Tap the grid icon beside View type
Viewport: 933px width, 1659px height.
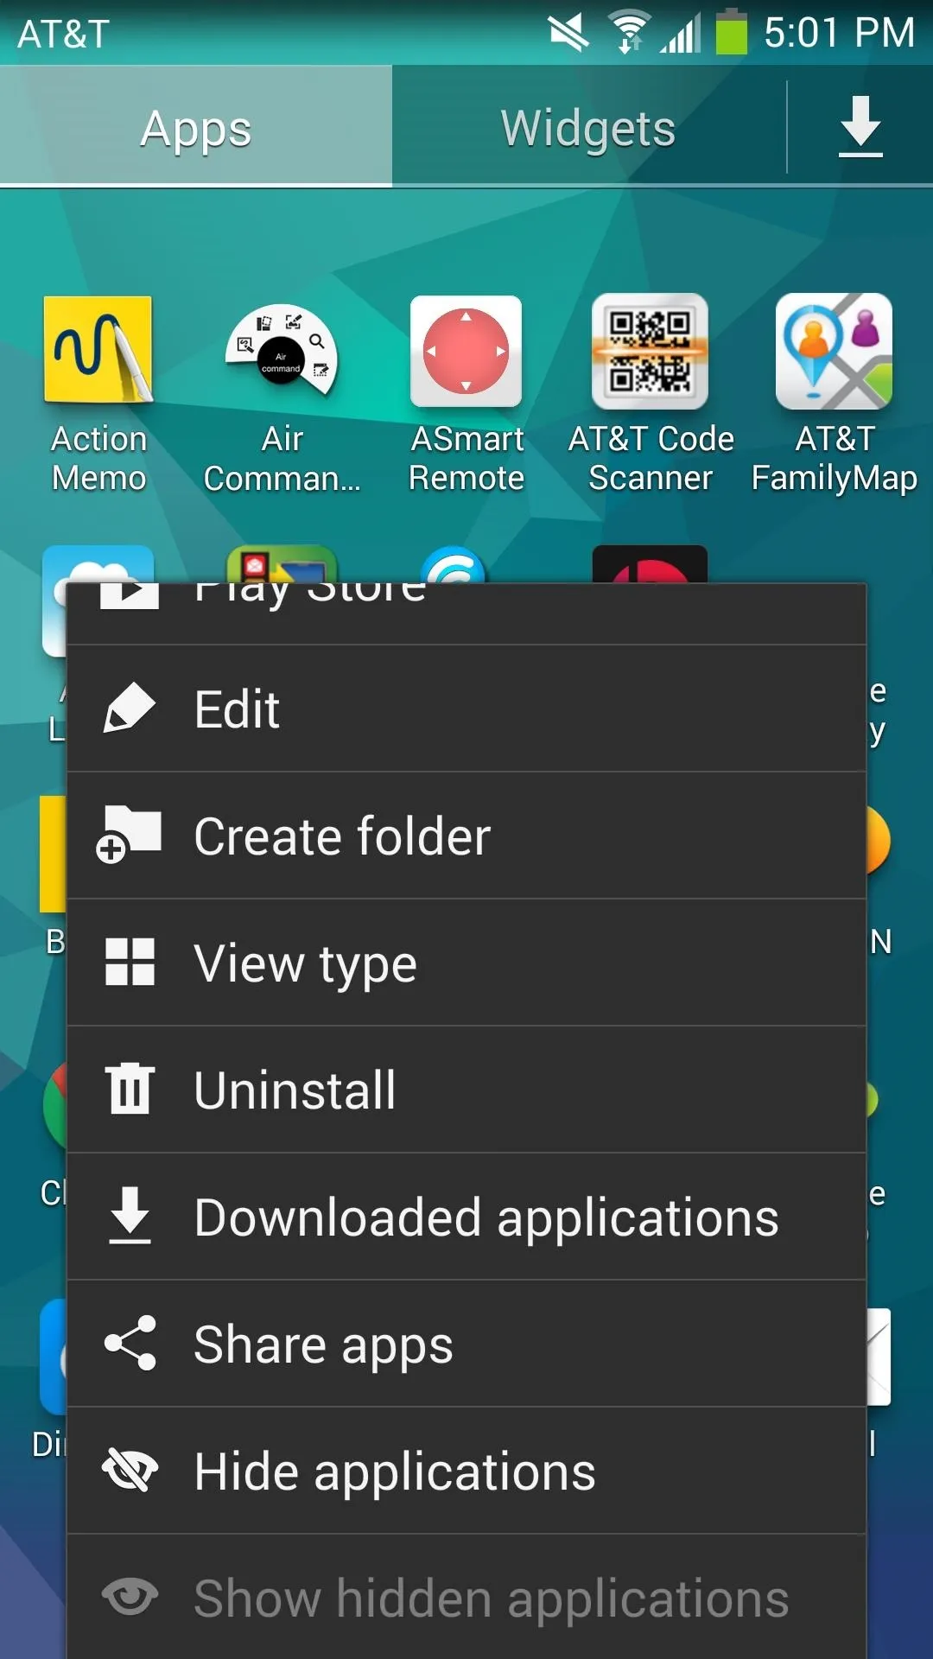pos(130,962)
